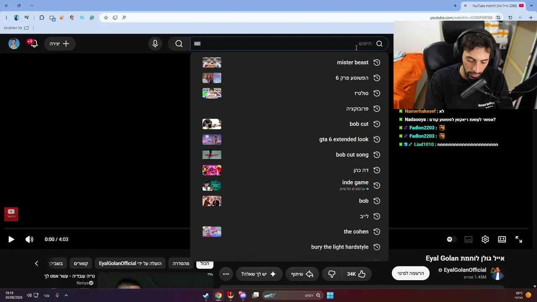Open the Chrome three-dot menu
The image size is (537, 302).
coord(6,18)
